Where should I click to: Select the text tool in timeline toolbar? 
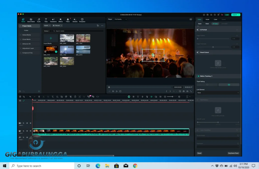coord(53,97)
